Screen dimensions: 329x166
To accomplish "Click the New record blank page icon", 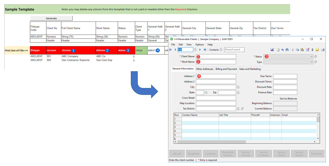I will tap(278, 50).
